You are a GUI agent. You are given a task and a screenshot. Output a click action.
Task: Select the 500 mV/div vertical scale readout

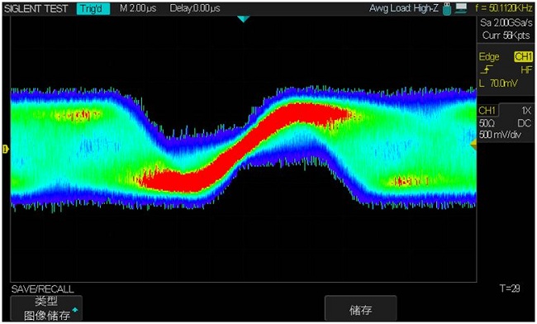tap(500, 135)
